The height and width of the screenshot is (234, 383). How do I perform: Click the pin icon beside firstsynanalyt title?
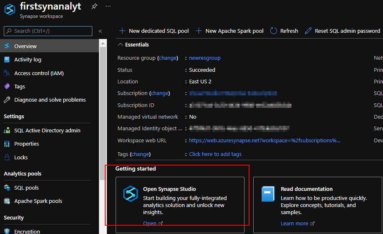coord(94,6)
